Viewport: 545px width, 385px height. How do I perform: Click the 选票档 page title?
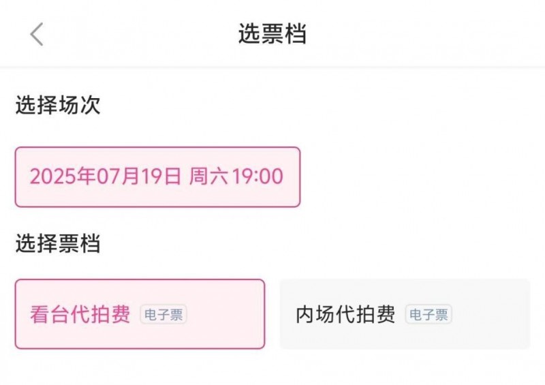click(272, 34)
